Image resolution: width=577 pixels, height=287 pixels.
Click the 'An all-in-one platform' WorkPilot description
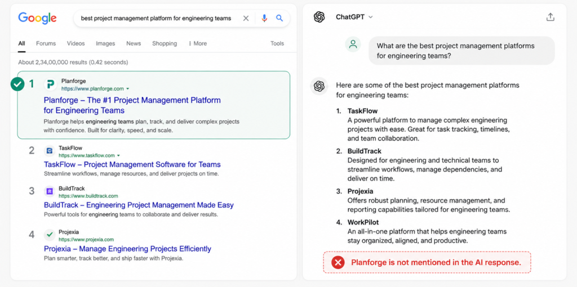coord(427,236)
